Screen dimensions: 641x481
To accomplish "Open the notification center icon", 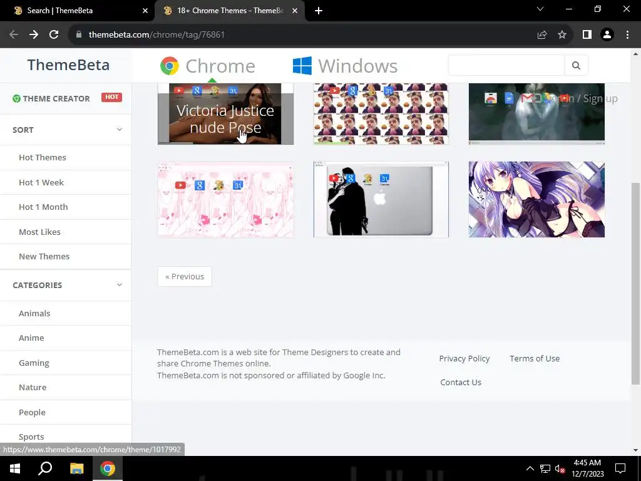I will 620,468.
